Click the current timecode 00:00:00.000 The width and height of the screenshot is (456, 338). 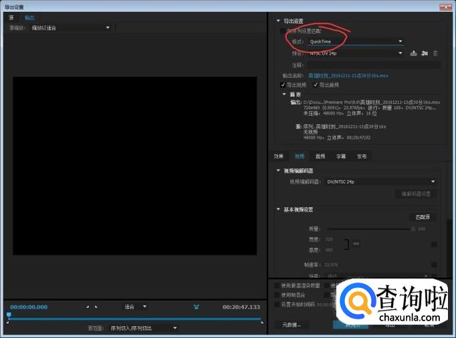pyautogui.click(x=29, y=307)
